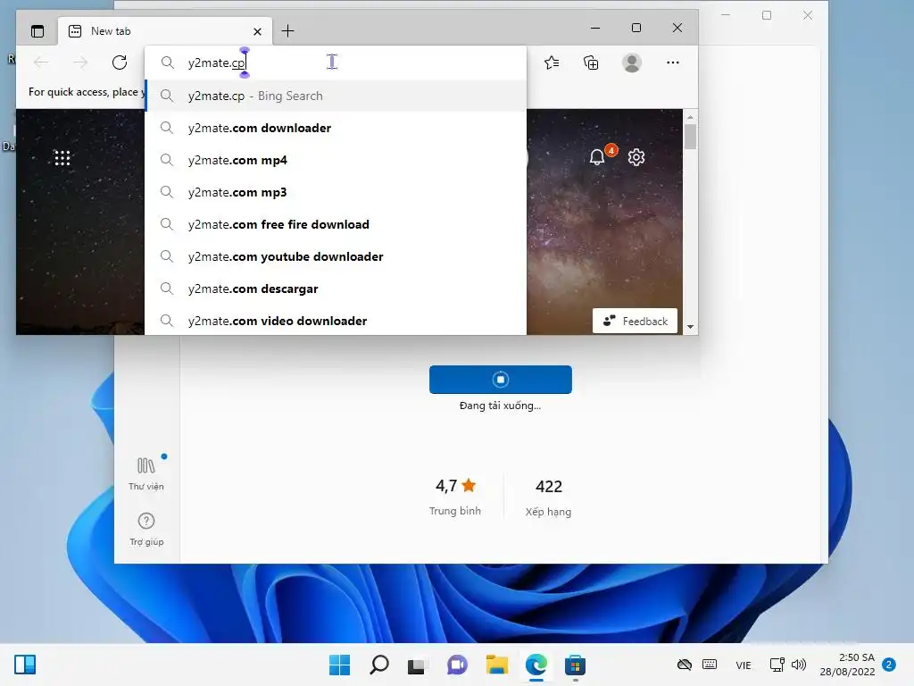Viewport: 914px width, 686px height.
Task: Switch the VIE input language indicator
Action: (x=744, y=665)
